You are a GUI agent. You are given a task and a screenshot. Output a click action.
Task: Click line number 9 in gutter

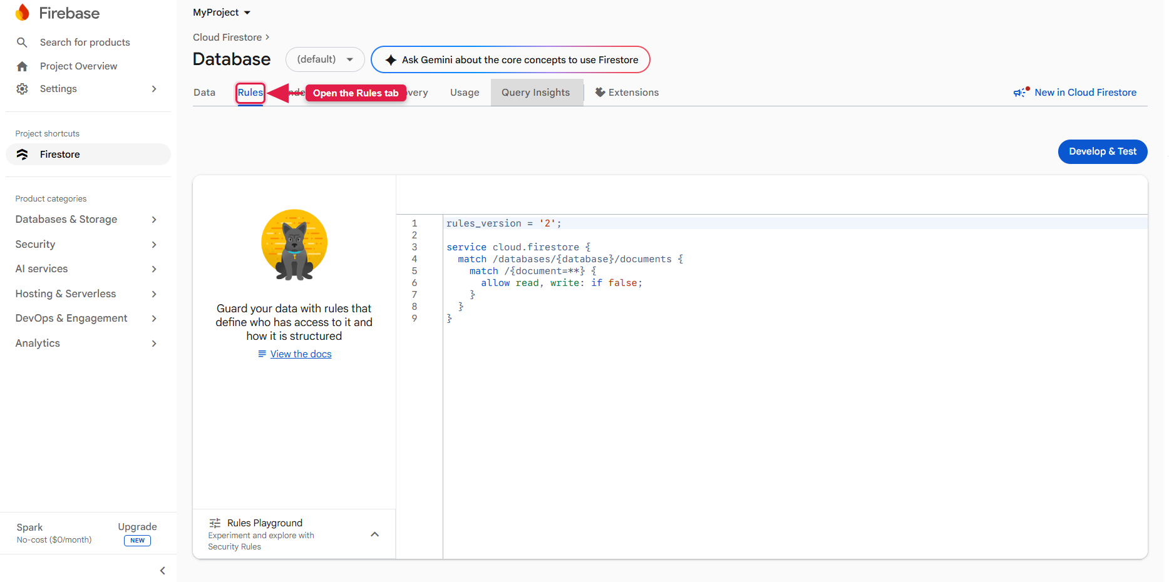(x=415, y=319)
